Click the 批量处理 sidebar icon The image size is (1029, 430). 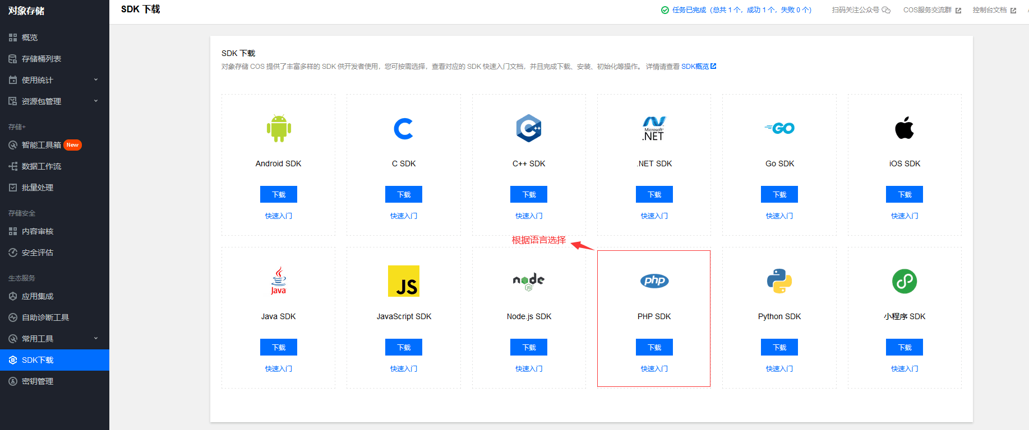(13, 188)
